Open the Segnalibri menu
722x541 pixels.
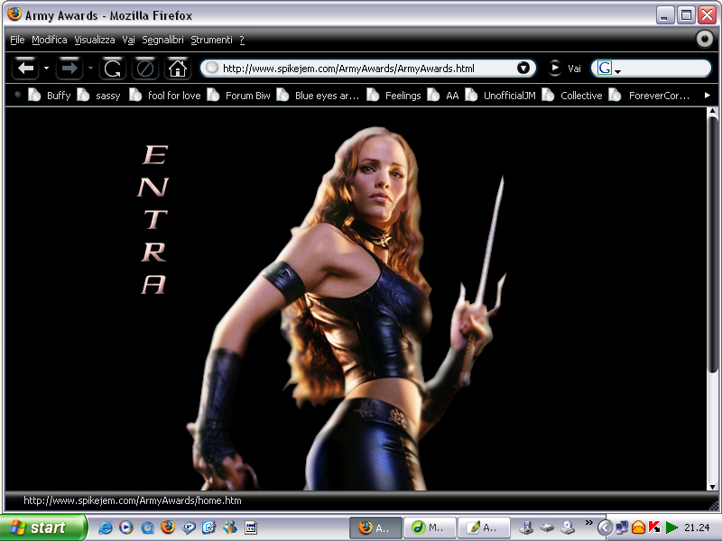coord(162,40)
